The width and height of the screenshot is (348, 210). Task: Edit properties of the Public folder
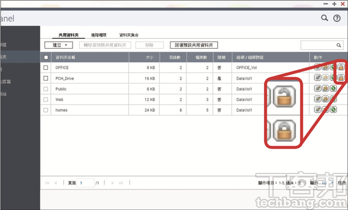coord(318,88)
